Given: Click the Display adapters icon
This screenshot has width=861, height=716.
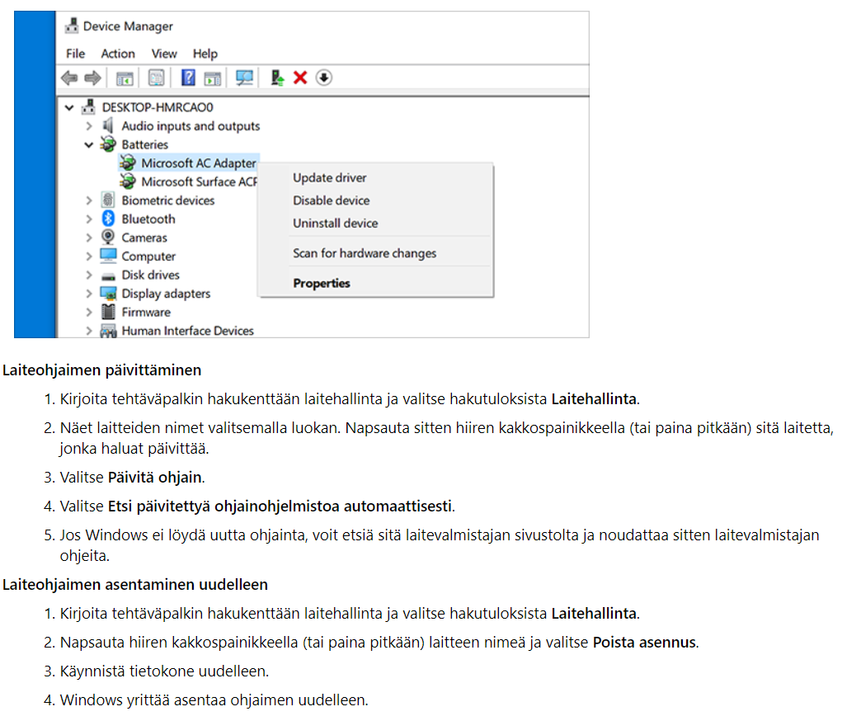Looking at the screenshot, I should (108, 293).
